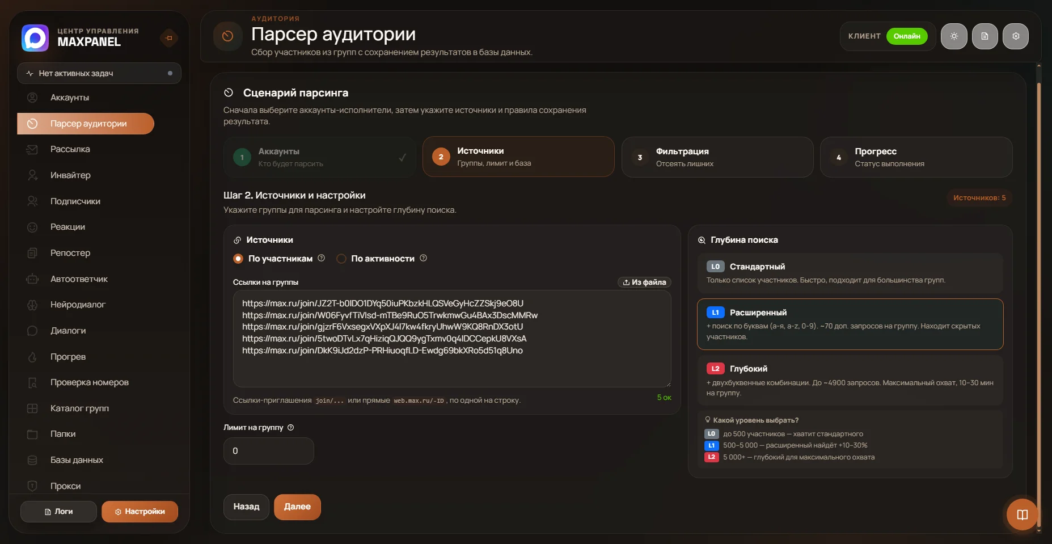
Task: Click the MAXPANEL logo icon
Action: point(35,38)
